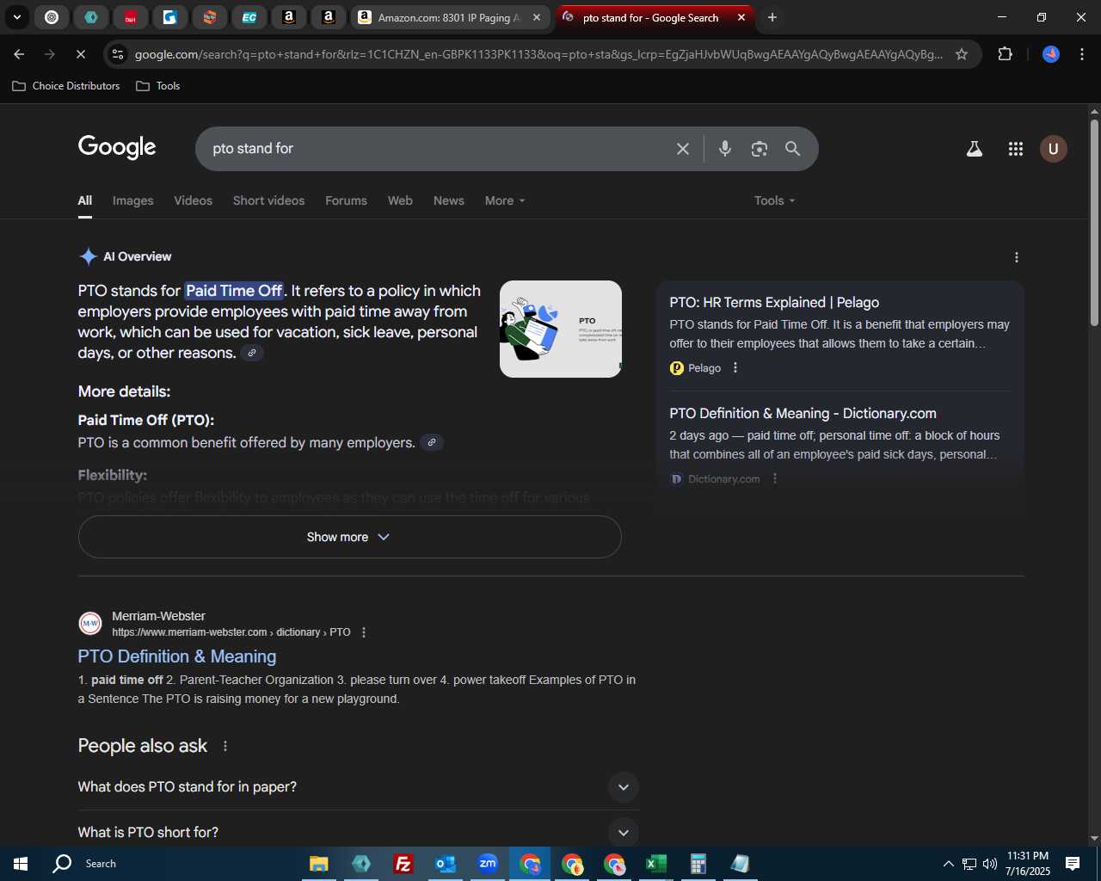The height and width of the screenshot is (881, 1101).
Task: Show hidden system tray icons
Action: point(948,864)
